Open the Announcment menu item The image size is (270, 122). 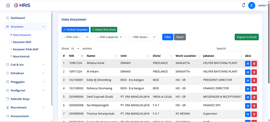pos(20,116)
